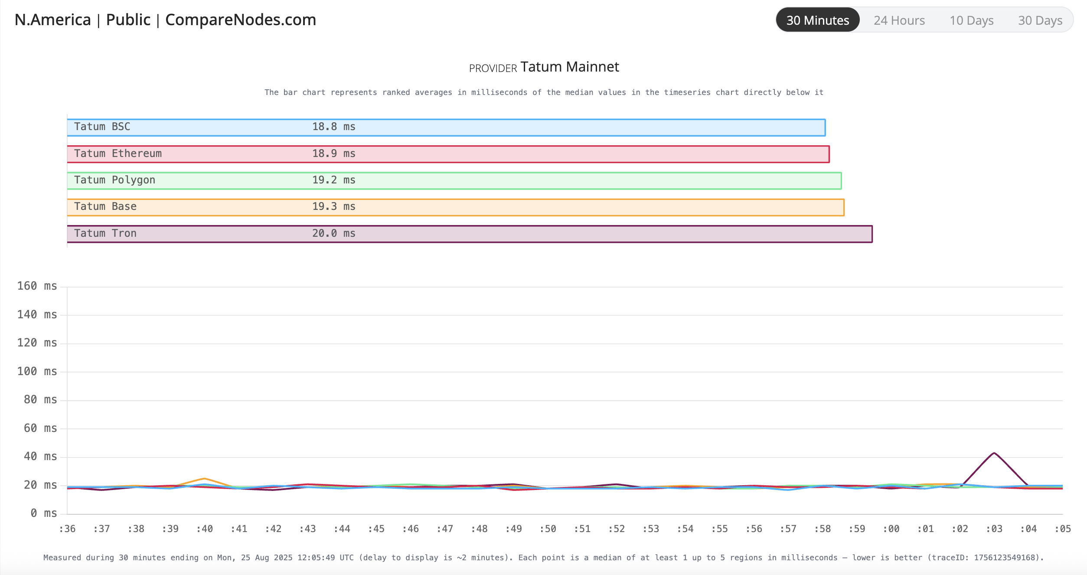Click the '20 ms' y-axis label
The height and width of the screenshot is (575, 1087).
pyautogui.click(x=40, y=485)
